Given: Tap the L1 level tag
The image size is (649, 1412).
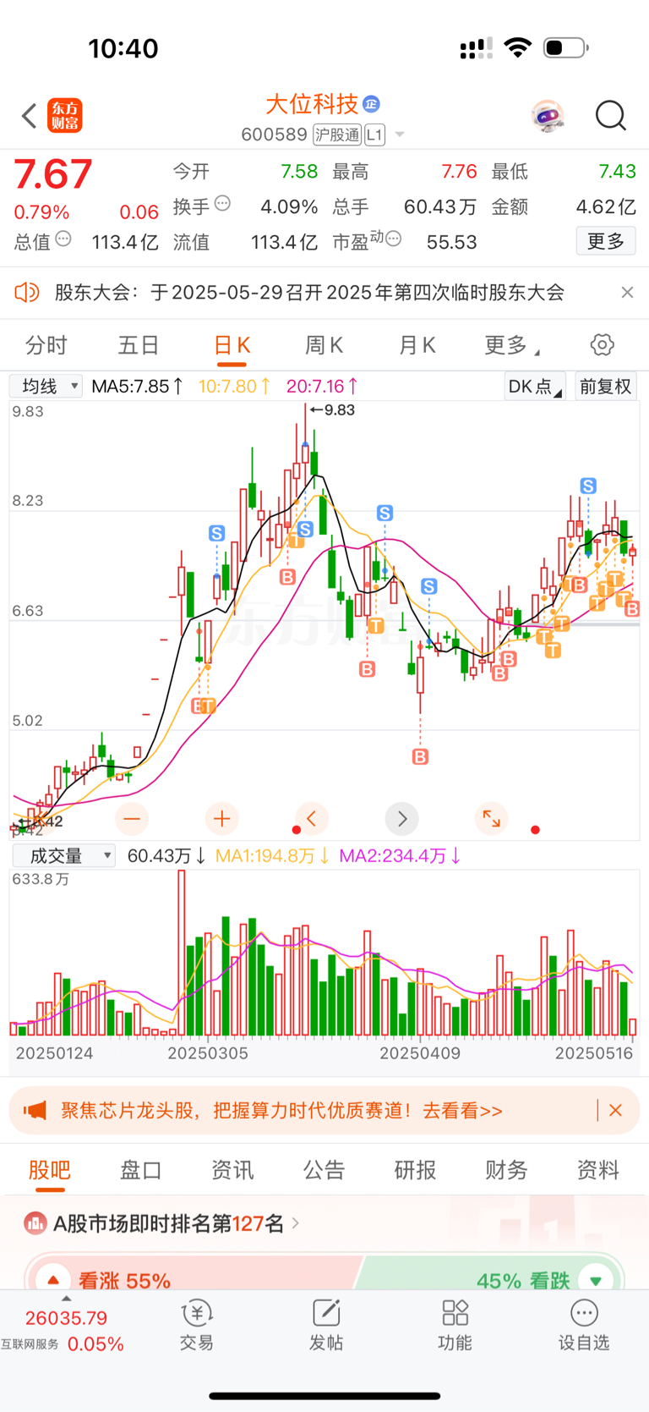Looking at the screenshot, I should click(x=374, y=135).
